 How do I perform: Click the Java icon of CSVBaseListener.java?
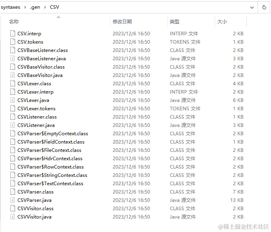13,58
